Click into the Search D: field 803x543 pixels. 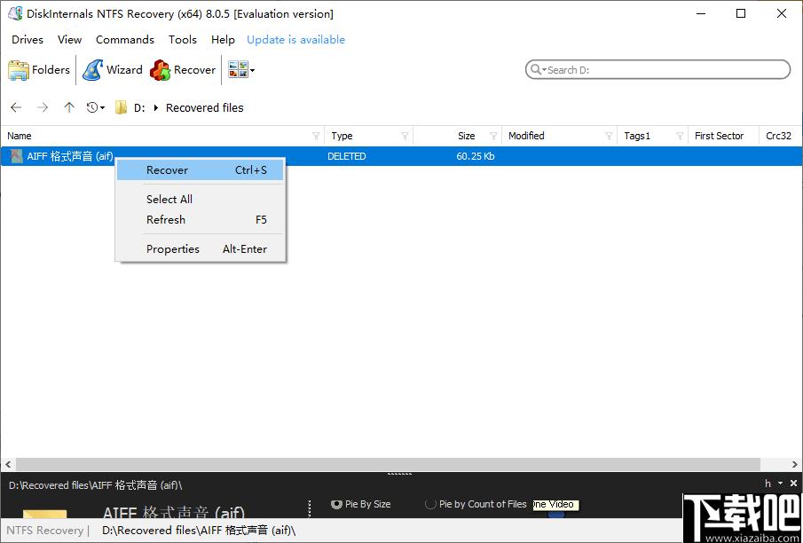pos(661,70)
